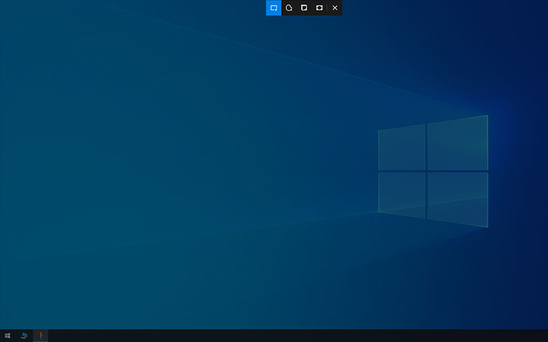Click the Windows Start button on taskbar
Viewport: 548px width, 342px height.
point(7,335)
